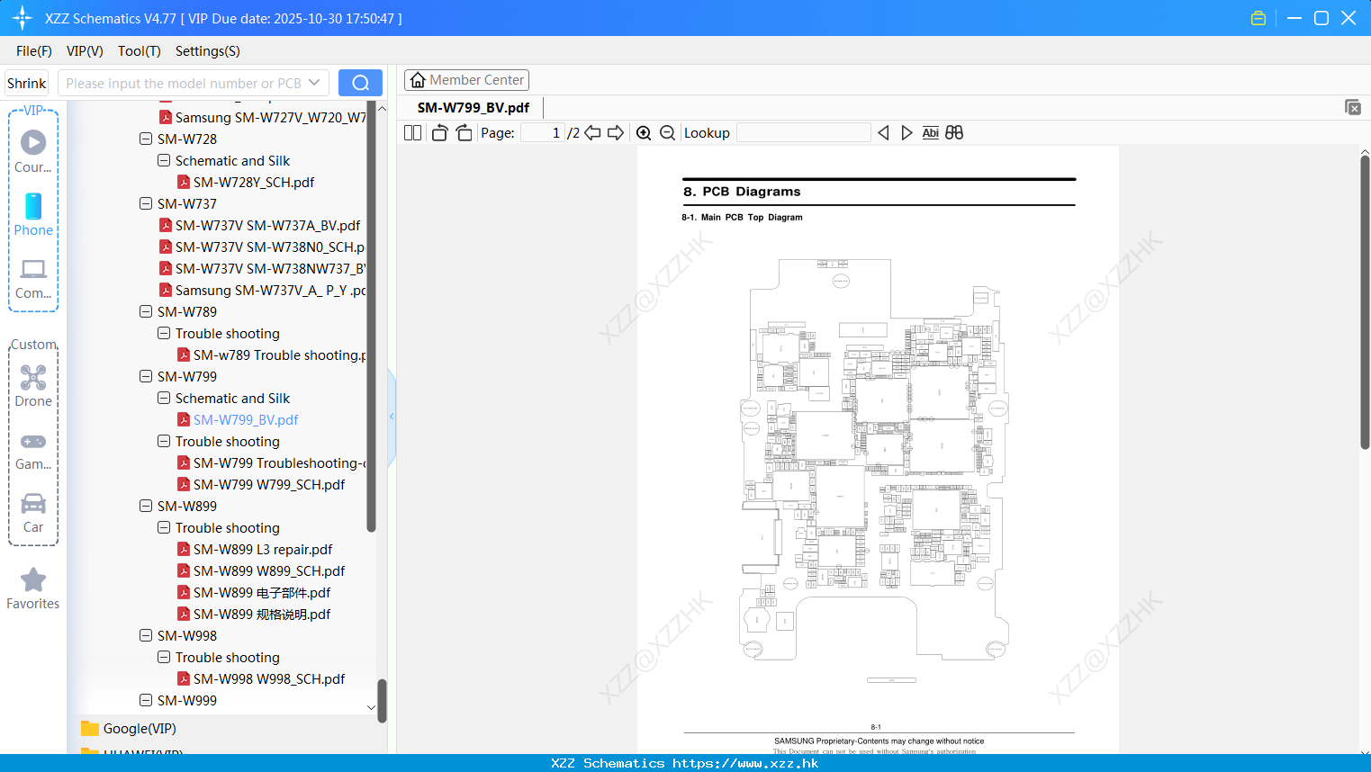The image size is (1371, 772).
Task: Collapse Trouble shooting under SM-W899
Action: 164,527
